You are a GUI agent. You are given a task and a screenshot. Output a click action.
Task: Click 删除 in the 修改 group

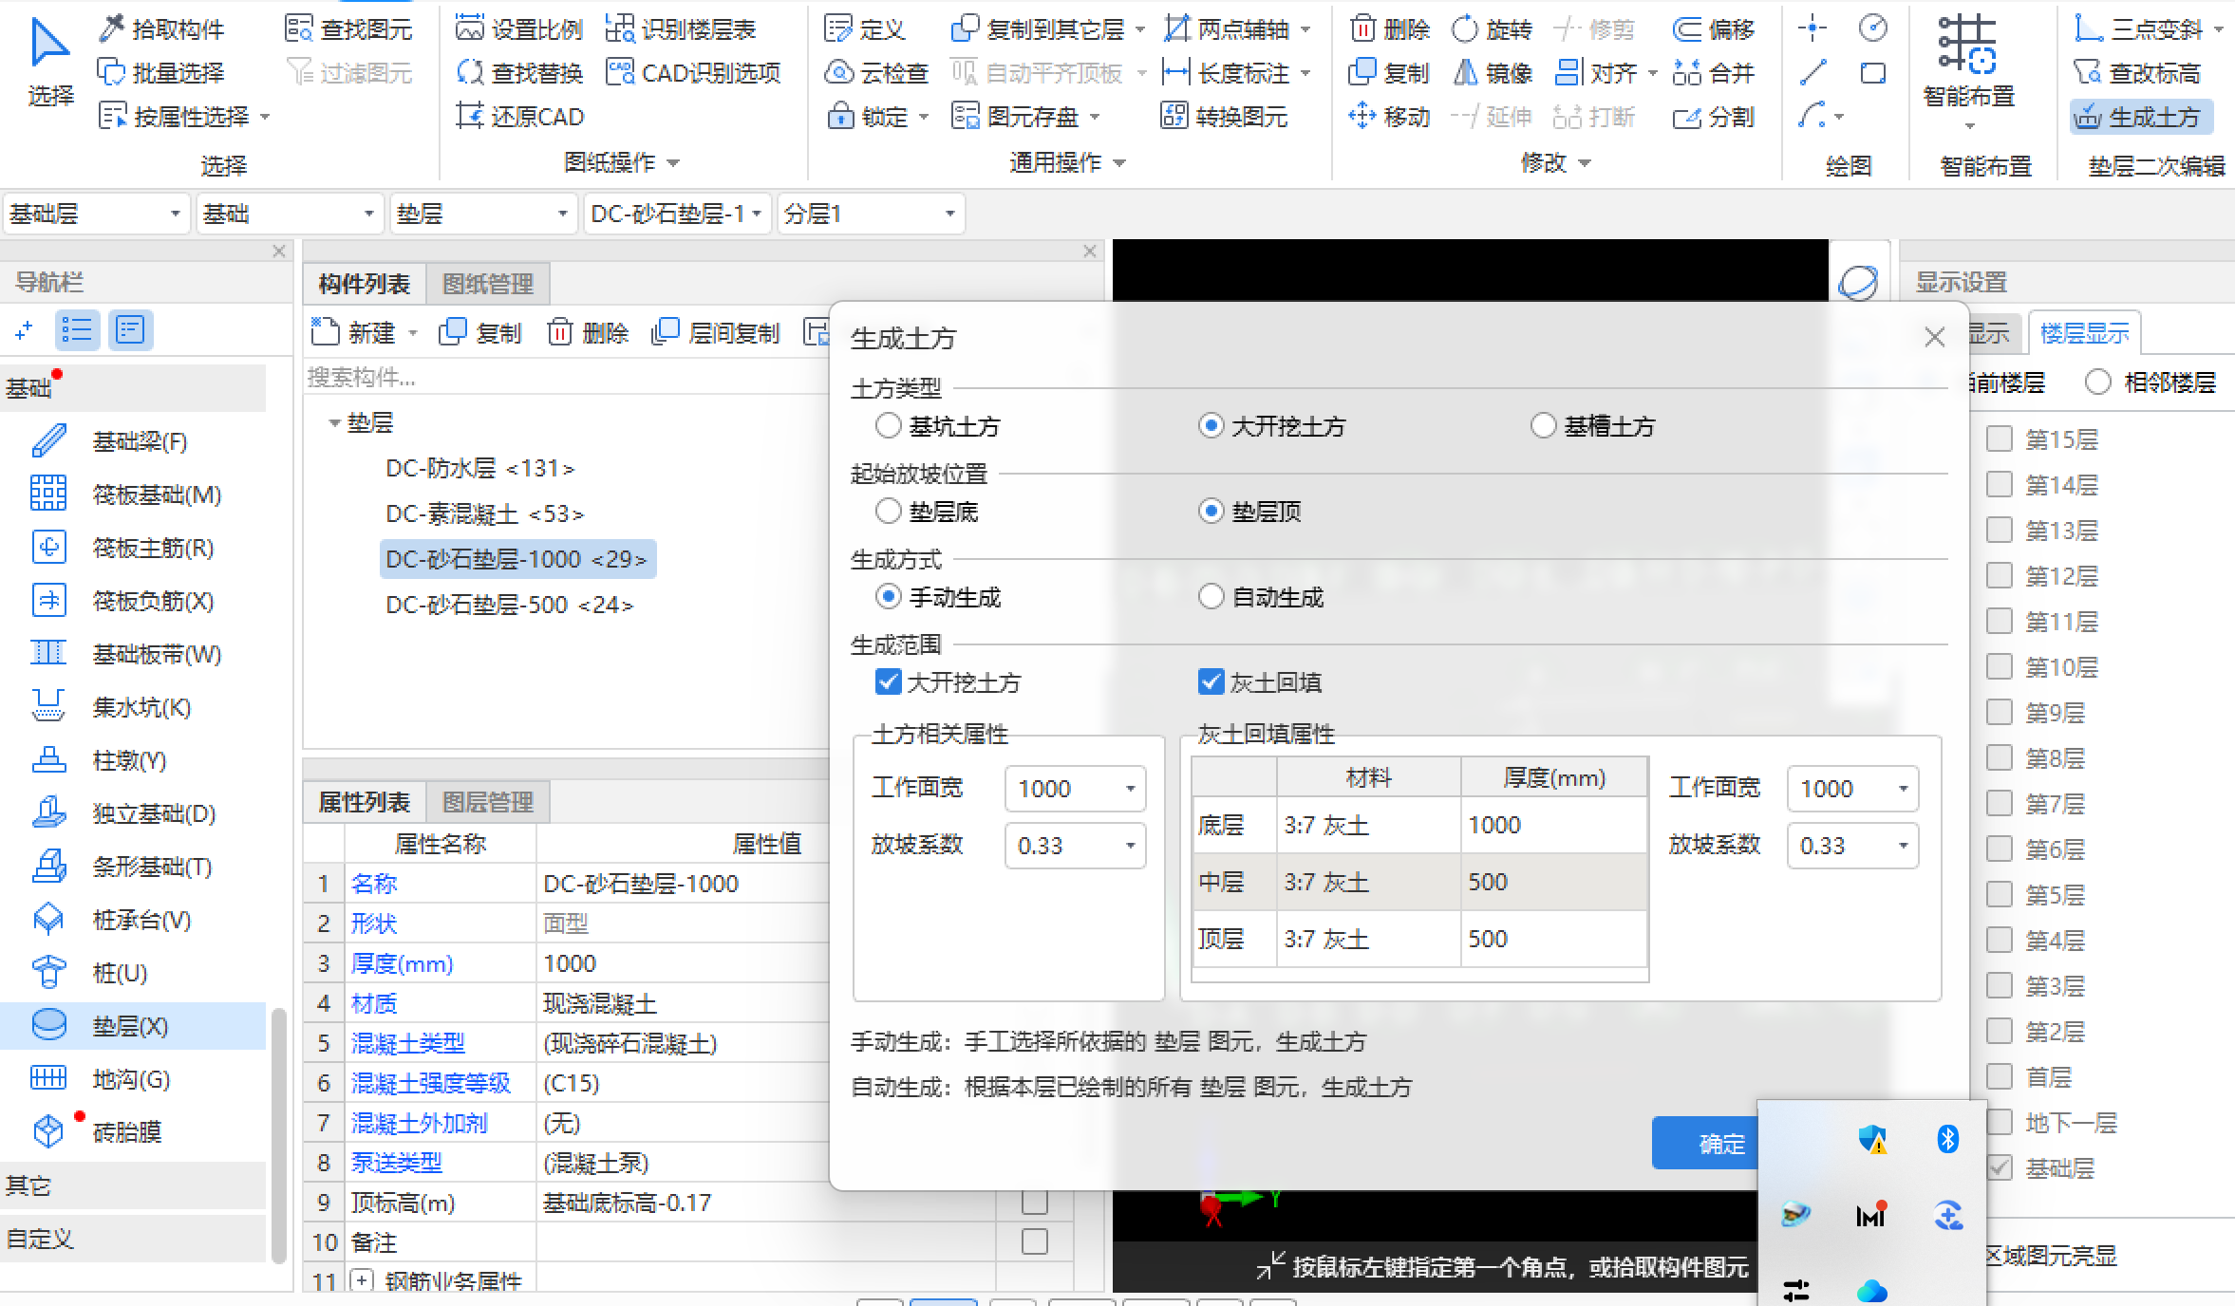point(1390,29)
